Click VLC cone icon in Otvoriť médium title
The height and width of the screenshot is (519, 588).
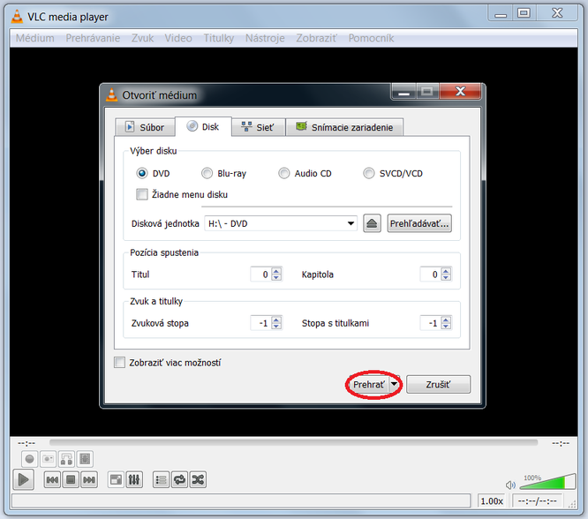pos(111,94)
